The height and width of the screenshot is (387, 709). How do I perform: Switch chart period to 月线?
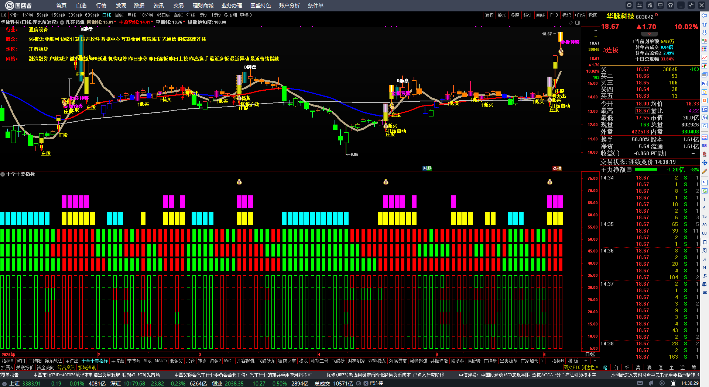(x=132, y=15)
